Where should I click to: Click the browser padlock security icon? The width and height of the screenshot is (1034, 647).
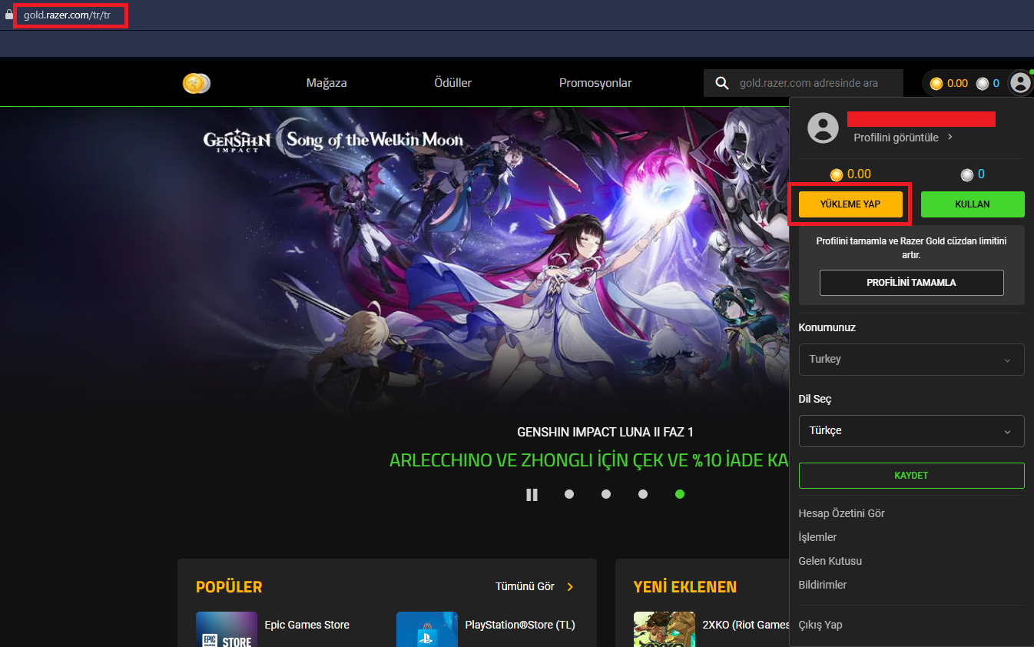8,15
